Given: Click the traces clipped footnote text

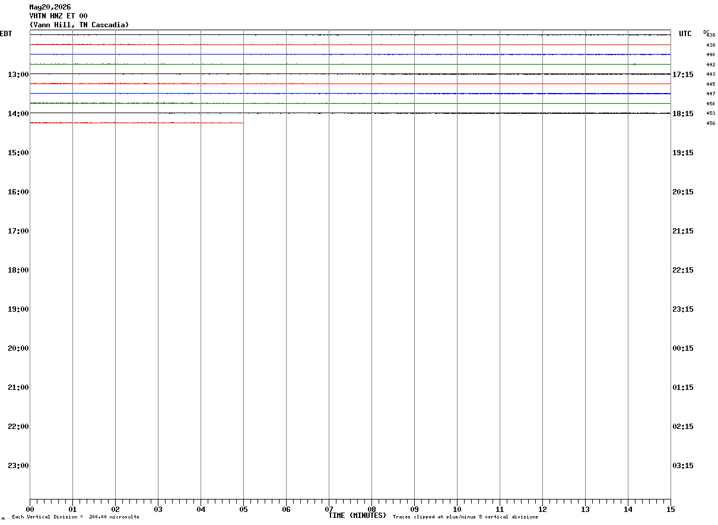Looking at the screenshot, I should tap(465, 517).
